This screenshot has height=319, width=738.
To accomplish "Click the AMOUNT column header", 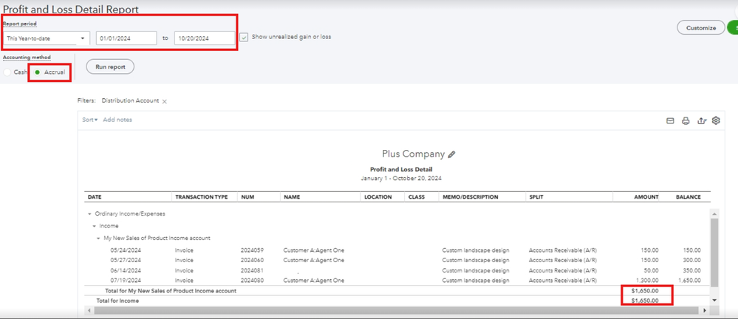I will pos(646,197).
